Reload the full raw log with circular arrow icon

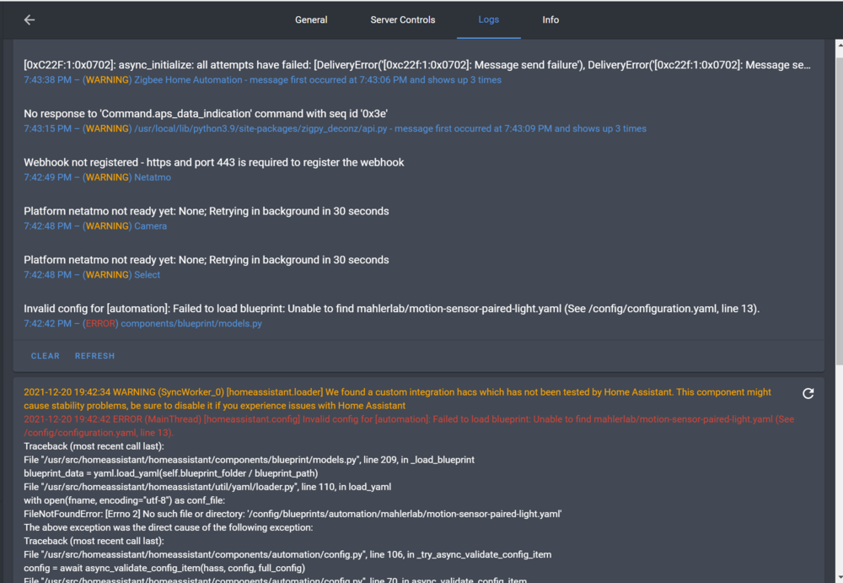(808, 393)
